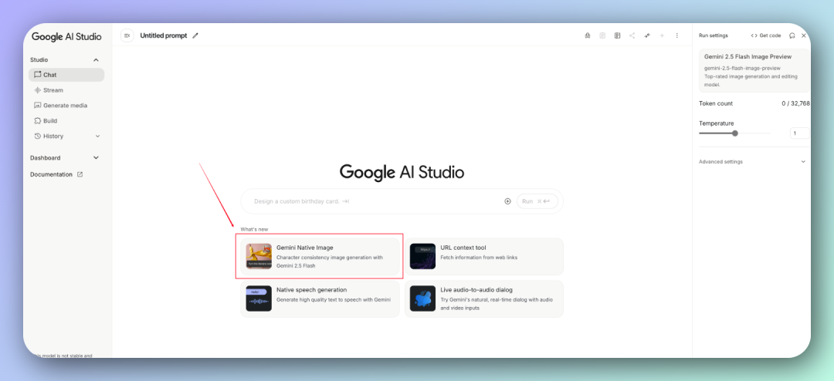Click the '0 / 32,768' token count value

coord(795,103)
